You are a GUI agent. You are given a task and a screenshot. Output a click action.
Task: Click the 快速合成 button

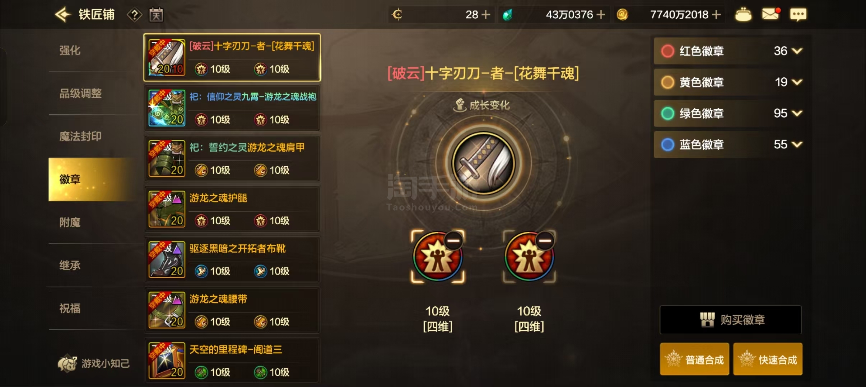coord(768,359)
